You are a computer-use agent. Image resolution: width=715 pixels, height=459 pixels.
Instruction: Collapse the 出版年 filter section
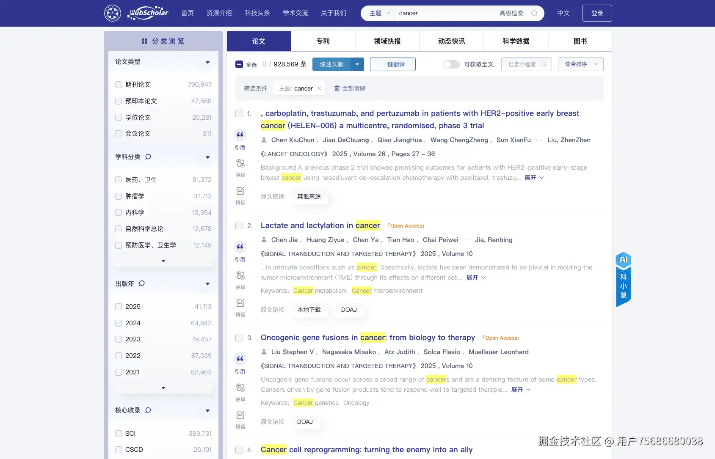tap(207, 284)
